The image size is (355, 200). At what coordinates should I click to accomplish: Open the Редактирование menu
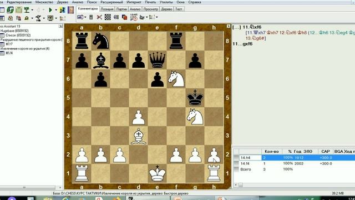(19, 2)
